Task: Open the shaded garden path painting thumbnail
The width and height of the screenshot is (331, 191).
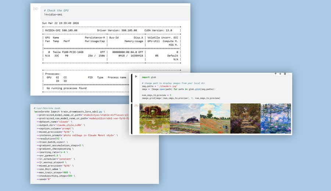Action: pos(246,118)
